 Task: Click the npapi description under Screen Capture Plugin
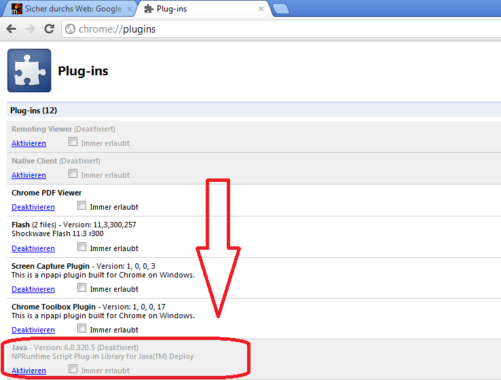pyautogui.click(x=103, y=275)
